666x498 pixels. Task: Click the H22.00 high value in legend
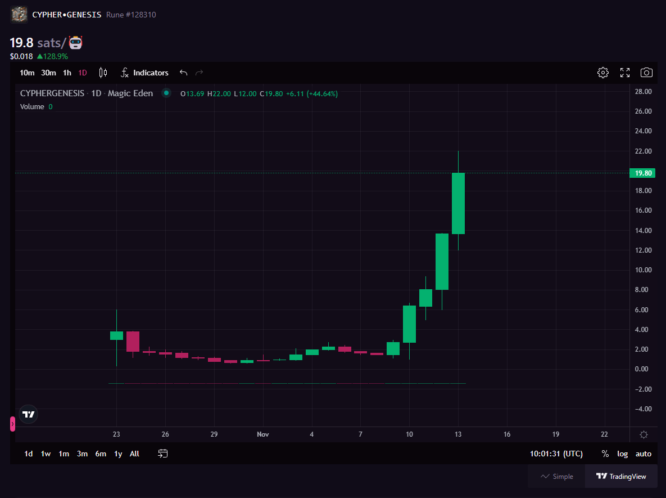pyautogui.click(x=219, y=93)
